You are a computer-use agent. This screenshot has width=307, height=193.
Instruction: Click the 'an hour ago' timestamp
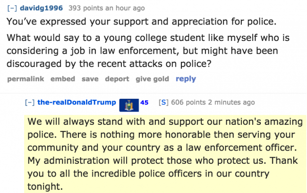tap(127, 8)
